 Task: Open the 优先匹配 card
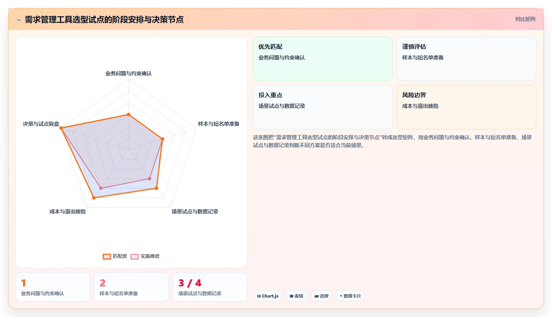[322, 59]
